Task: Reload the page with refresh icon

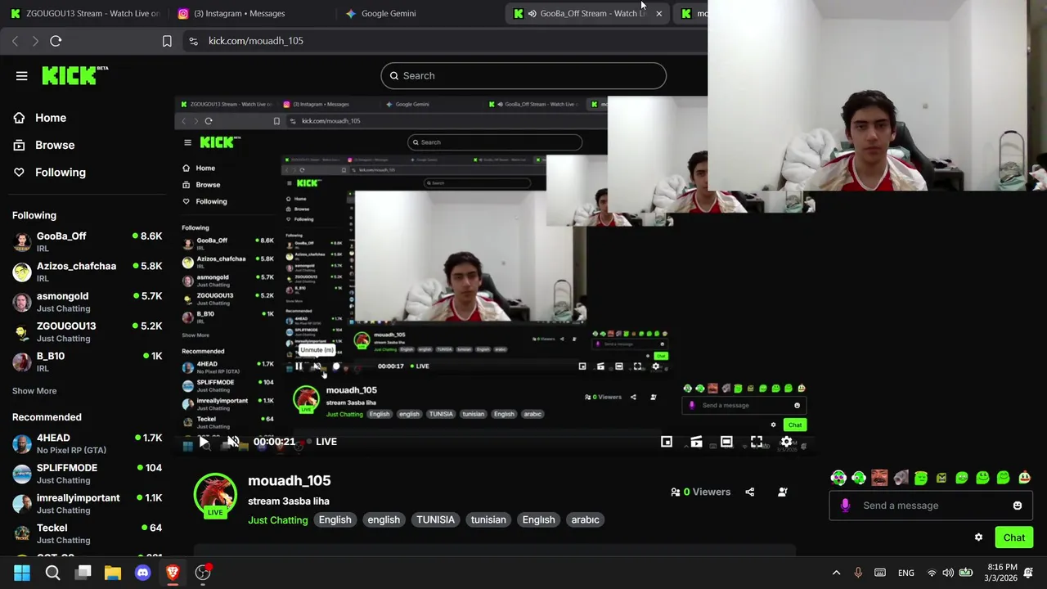Action: (x=56, y=41)
